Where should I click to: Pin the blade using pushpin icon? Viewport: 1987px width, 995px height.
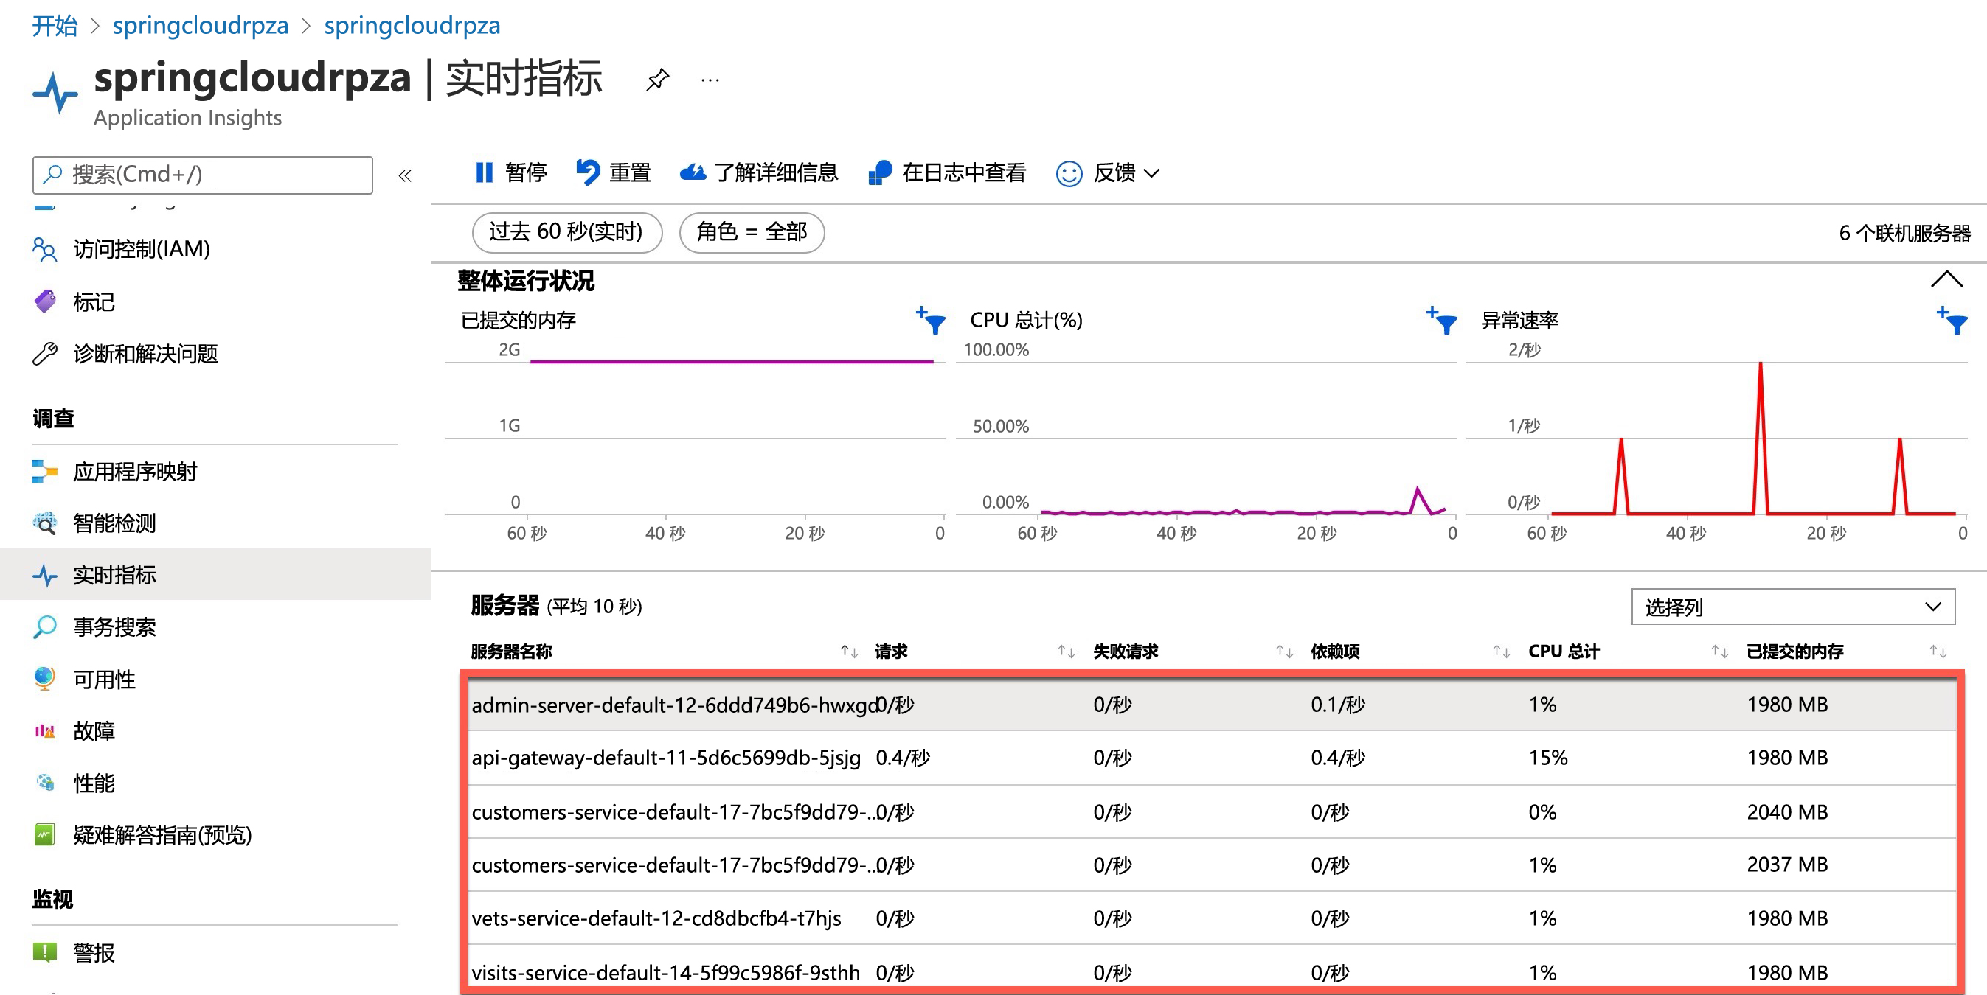tap(656, 80)
